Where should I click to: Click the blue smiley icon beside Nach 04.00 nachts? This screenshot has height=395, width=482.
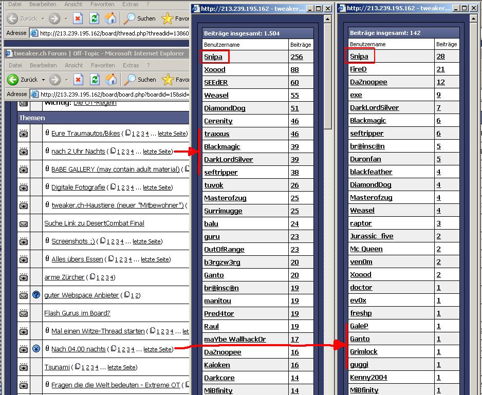[36, 349]
